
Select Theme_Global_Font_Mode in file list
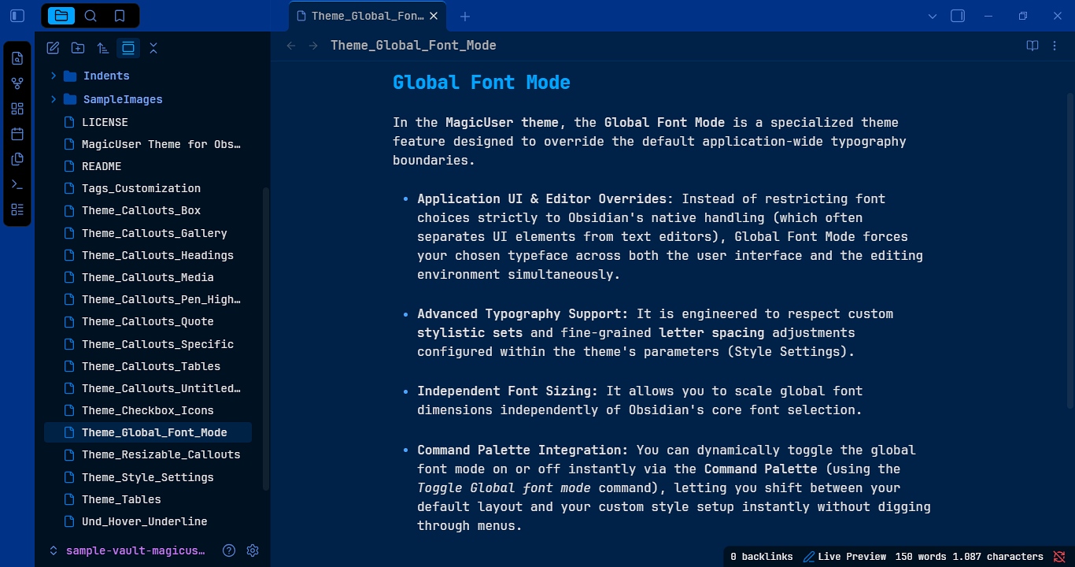pos(148,432)
